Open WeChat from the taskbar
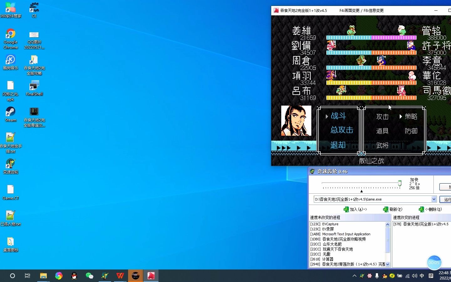The image size is (451, 282). tap(90, 276)
